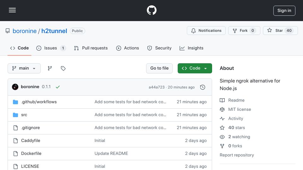Viewport: 303px width, 170px height.
Task: Open the 0 forks link
Action: point(231,146)
